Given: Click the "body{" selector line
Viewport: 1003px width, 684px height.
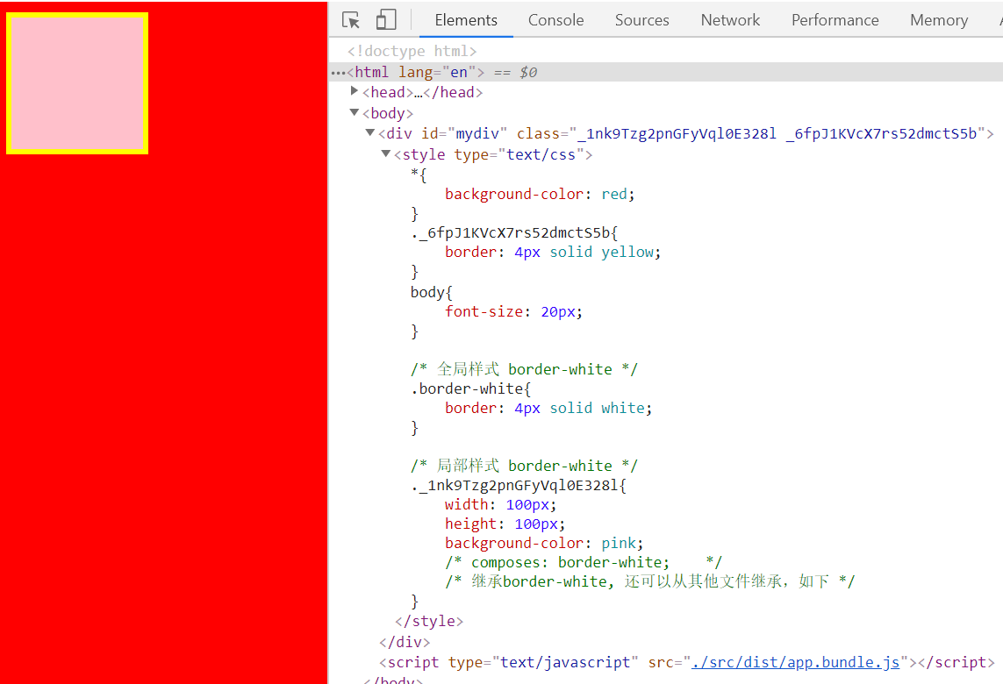Looking at the screenshot, I should click(432, 292).
